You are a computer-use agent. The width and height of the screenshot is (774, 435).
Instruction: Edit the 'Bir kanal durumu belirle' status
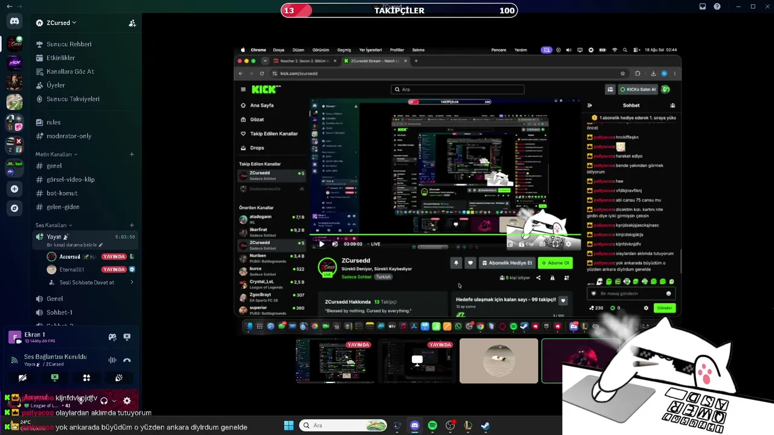(75, 245)
